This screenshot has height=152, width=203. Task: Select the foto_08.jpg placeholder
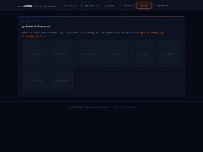pyautogui.click(x=61, y=81)
